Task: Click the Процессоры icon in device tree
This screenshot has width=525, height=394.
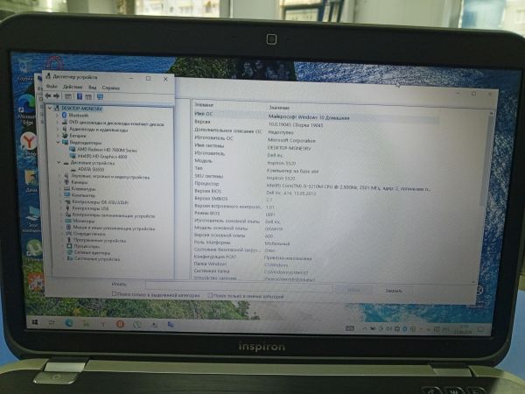Action: pos(69,246)
